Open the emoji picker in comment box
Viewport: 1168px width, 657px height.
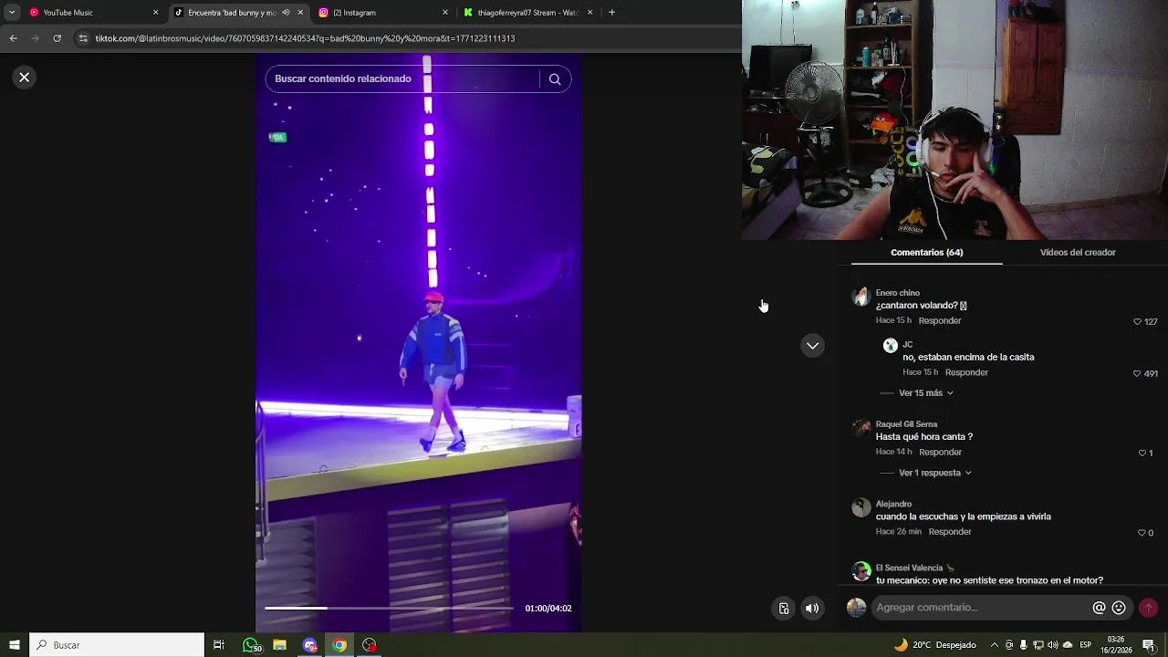(x=1119, y=608)
